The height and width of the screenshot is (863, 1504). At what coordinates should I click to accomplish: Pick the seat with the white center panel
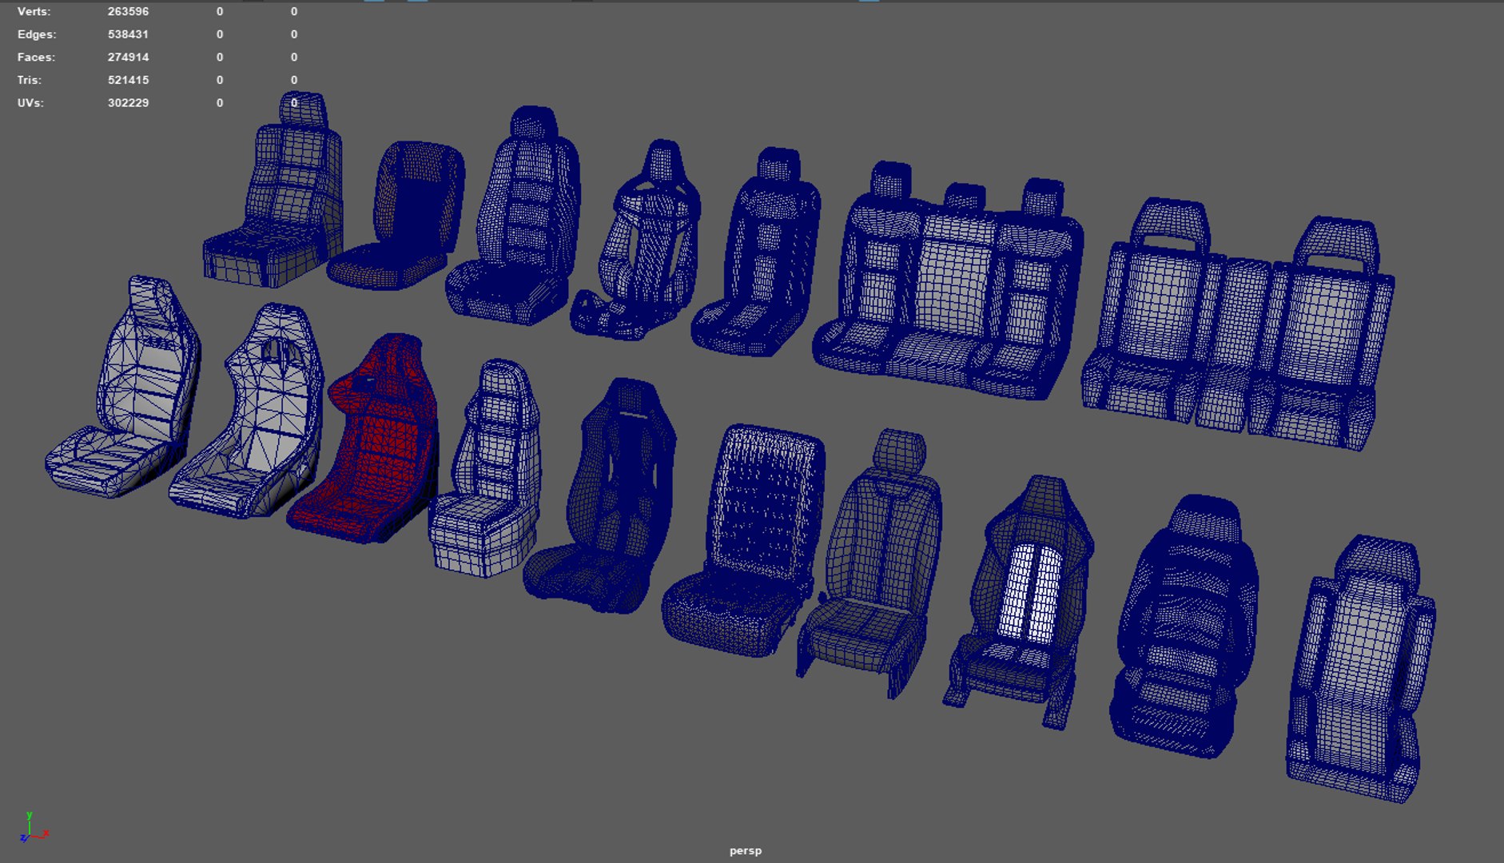pyautogui.click(x=1018, y=601)
